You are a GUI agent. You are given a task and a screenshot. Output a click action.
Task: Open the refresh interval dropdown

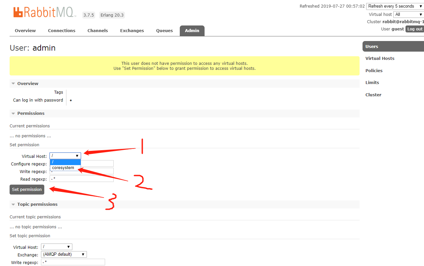point(395,6)
